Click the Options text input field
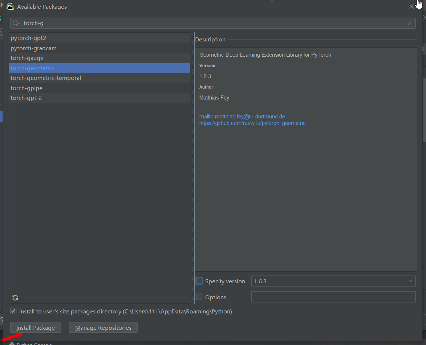426x345 pixels. (x=333, y=297)
